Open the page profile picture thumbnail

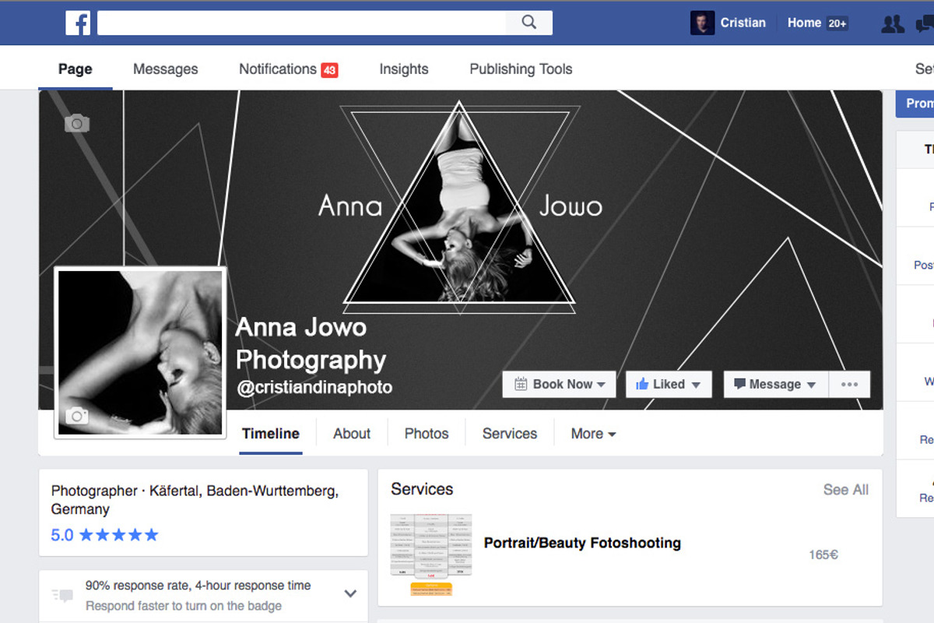[140, 353]
